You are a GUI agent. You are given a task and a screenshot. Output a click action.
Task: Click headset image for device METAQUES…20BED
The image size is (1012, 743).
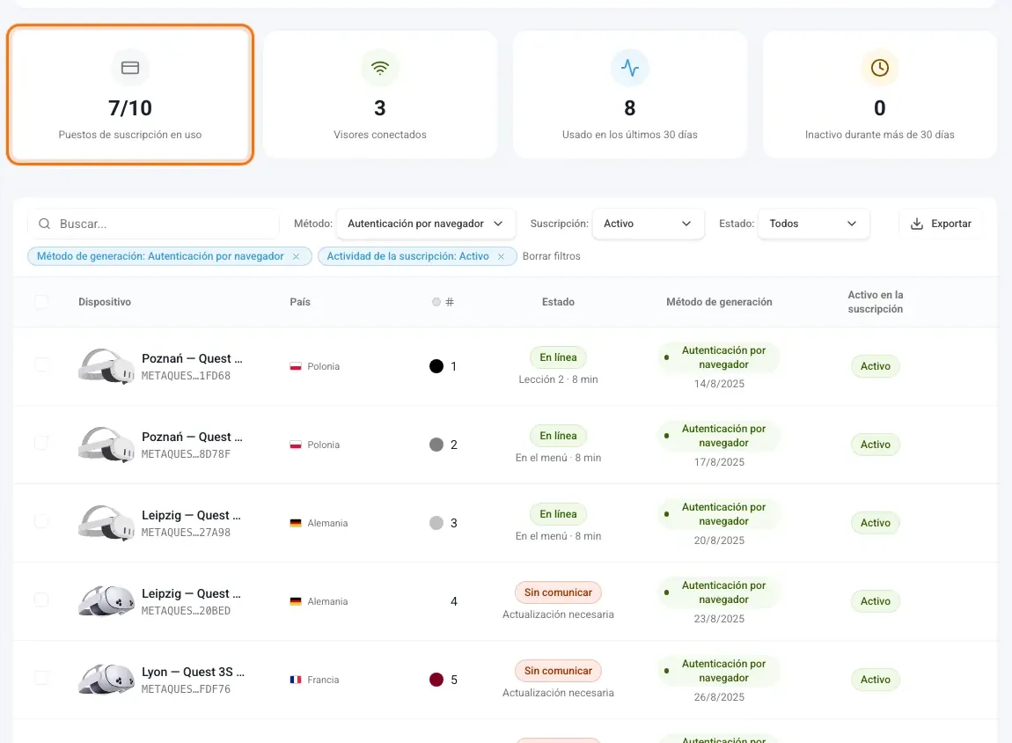click(x=106, y=601)
